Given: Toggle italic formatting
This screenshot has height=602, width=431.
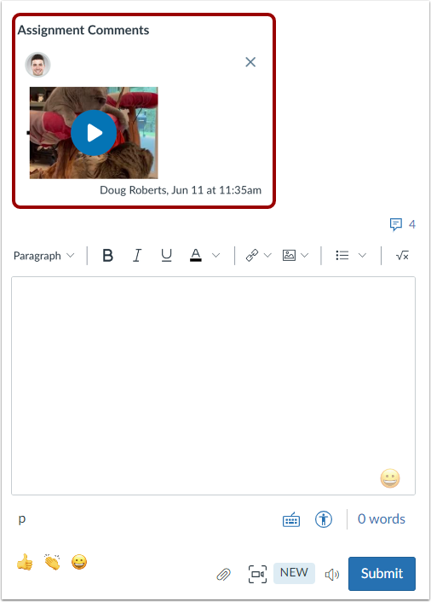Looking at the screenshot, I should (x=137, y=255).
